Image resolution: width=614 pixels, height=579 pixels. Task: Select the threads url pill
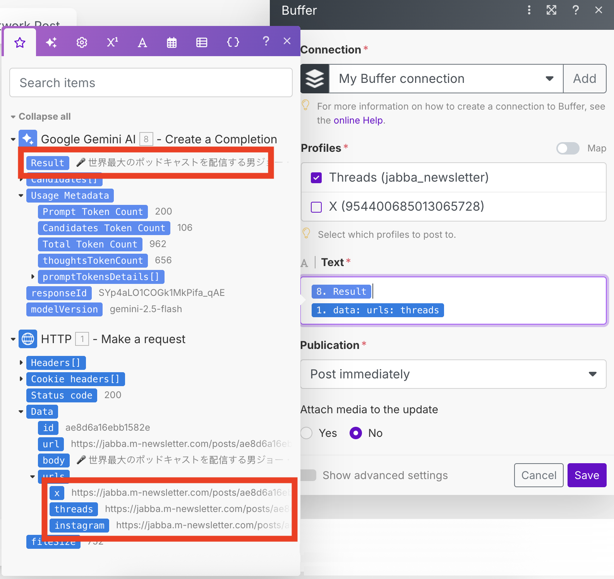pyautogui.click(x=74, y=509)
